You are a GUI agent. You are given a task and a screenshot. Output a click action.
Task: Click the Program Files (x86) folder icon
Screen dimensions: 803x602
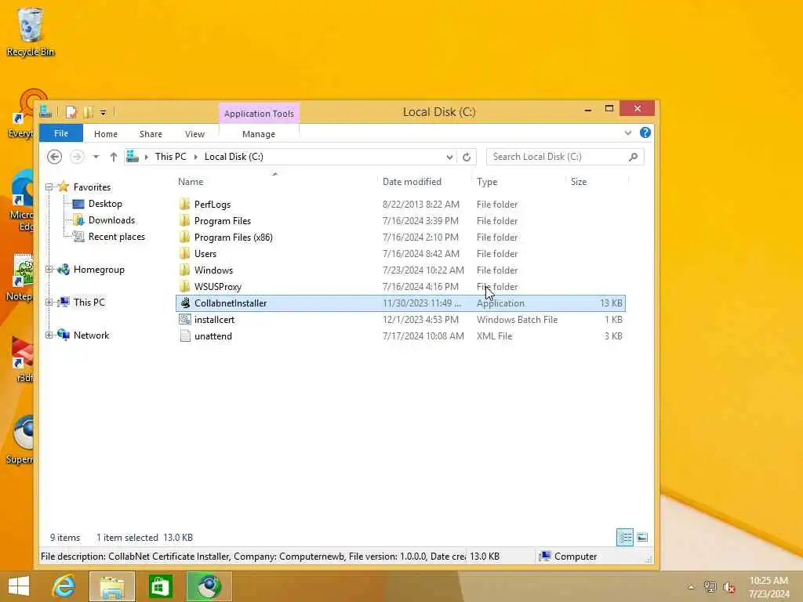tap(185, 237)
